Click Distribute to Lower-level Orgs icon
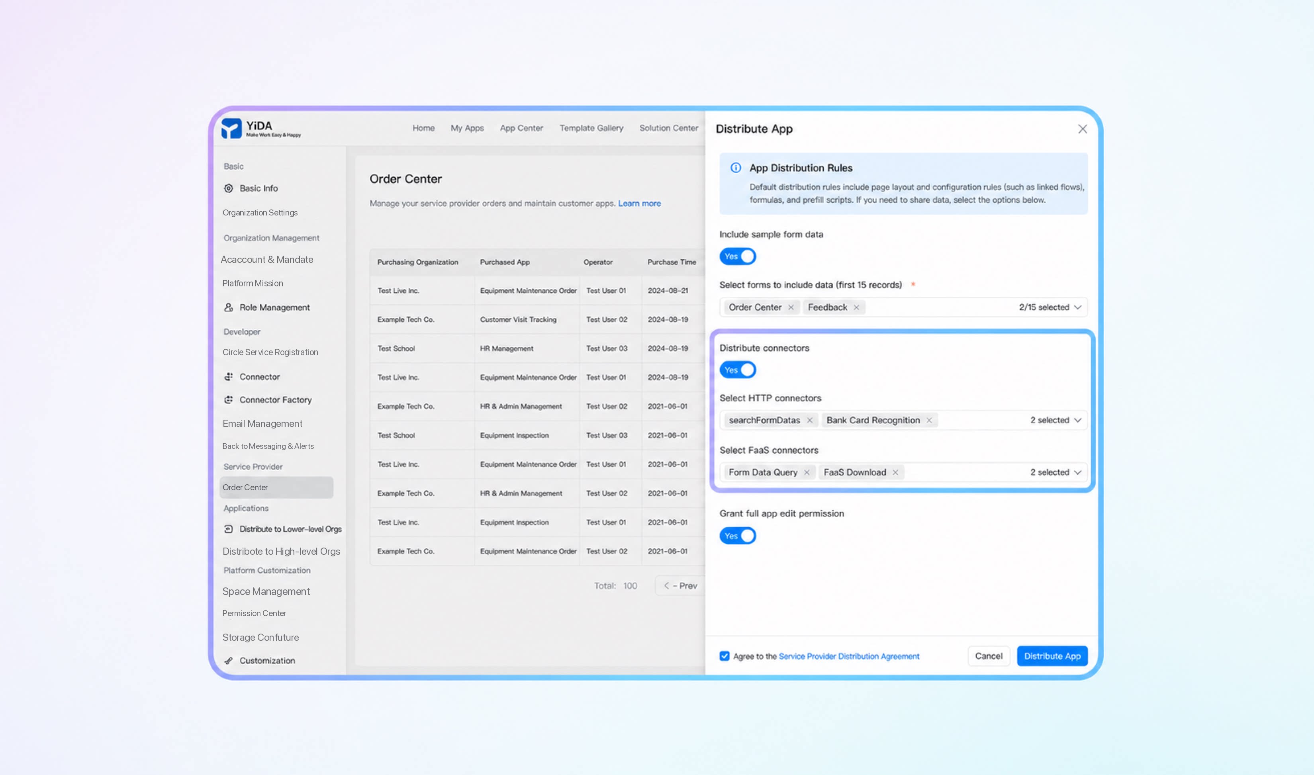 click(228, 529)
